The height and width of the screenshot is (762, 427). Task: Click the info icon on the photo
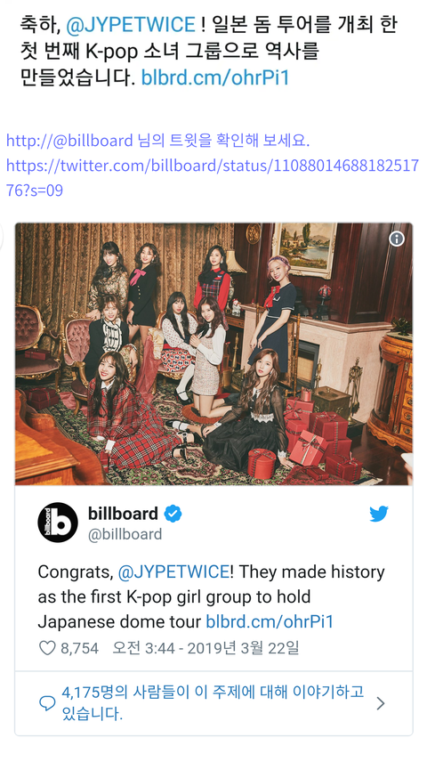[397, 239]
